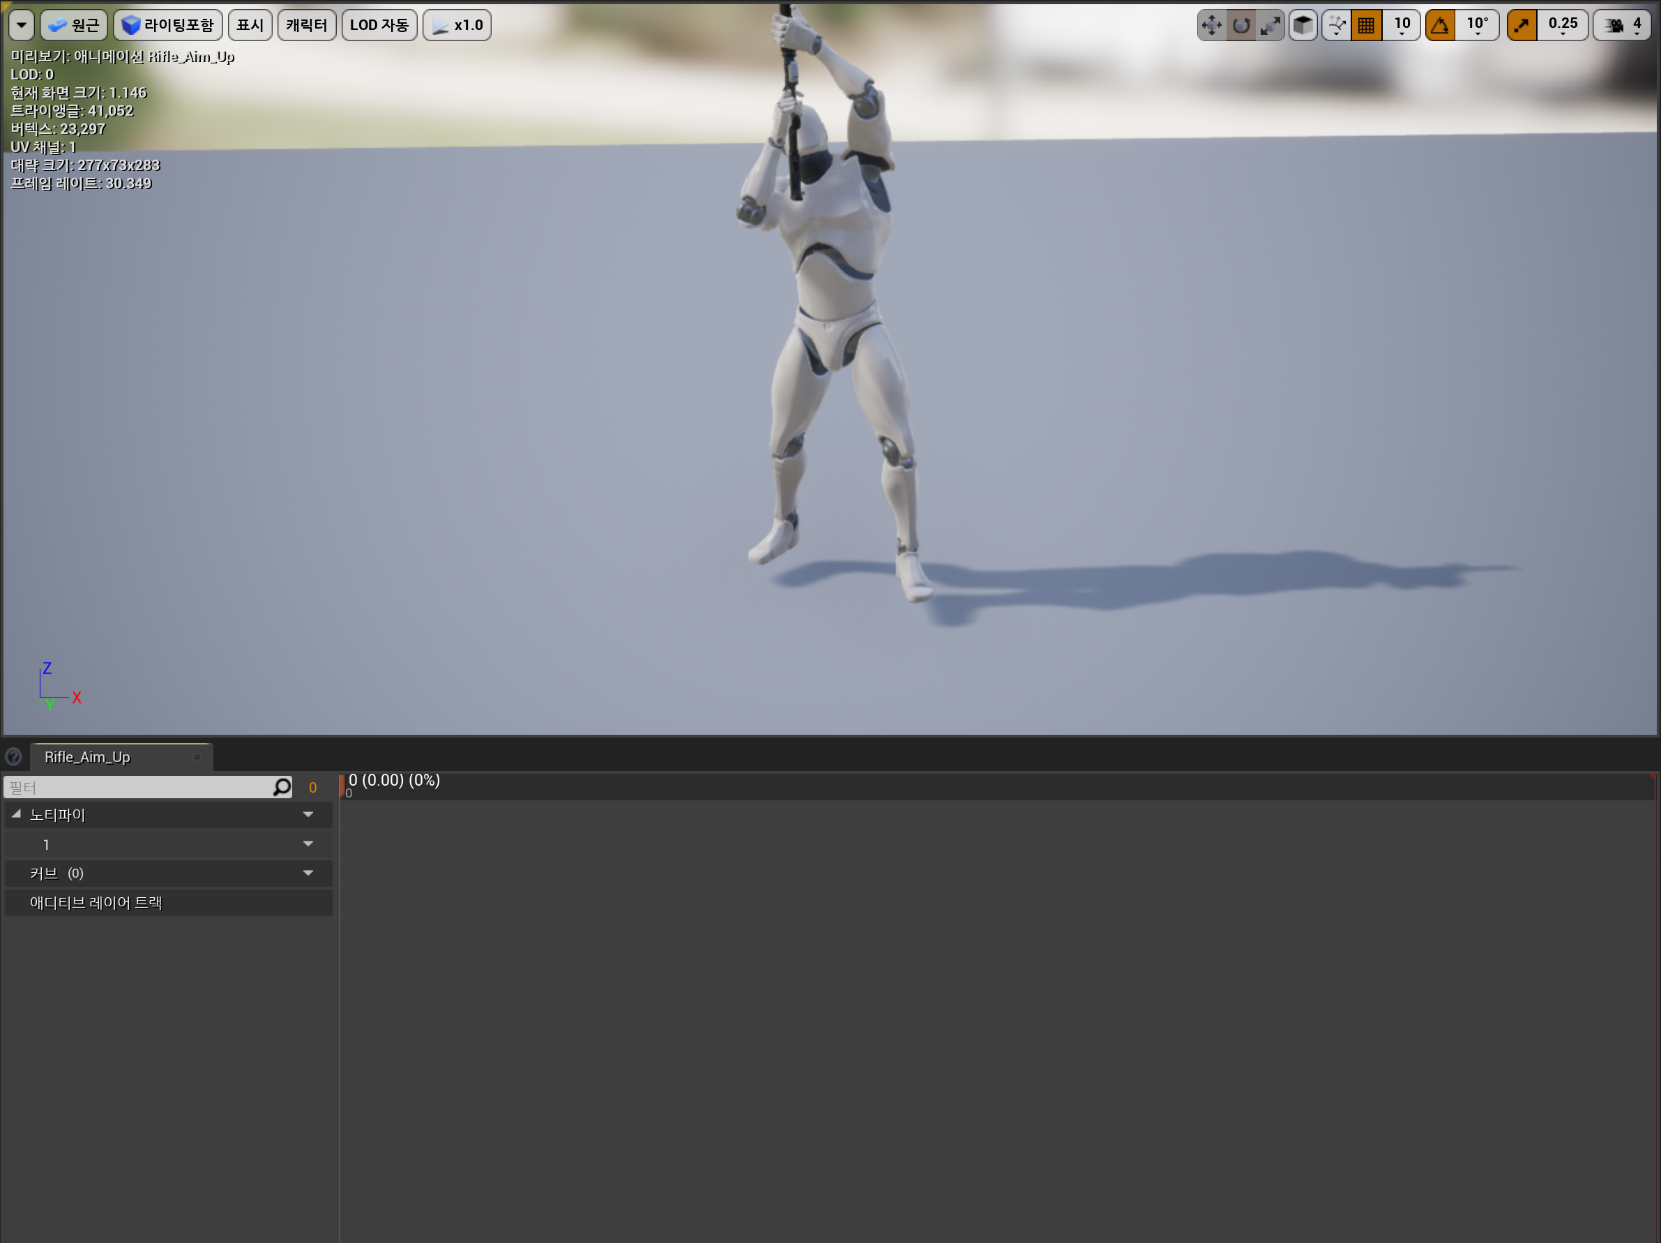
Task: Open the 원근 perspective view menu
Action: (x=74, y=25)
